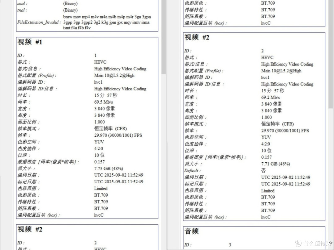Click HEVC value under 视频 #2 in right window
334x250 pixels.
click(267, 57)
